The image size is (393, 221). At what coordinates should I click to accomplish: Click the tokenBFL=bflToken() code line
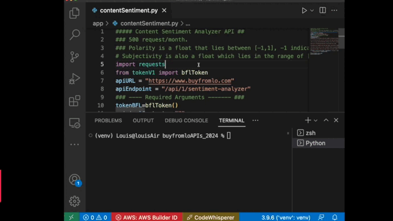point(146,105)
